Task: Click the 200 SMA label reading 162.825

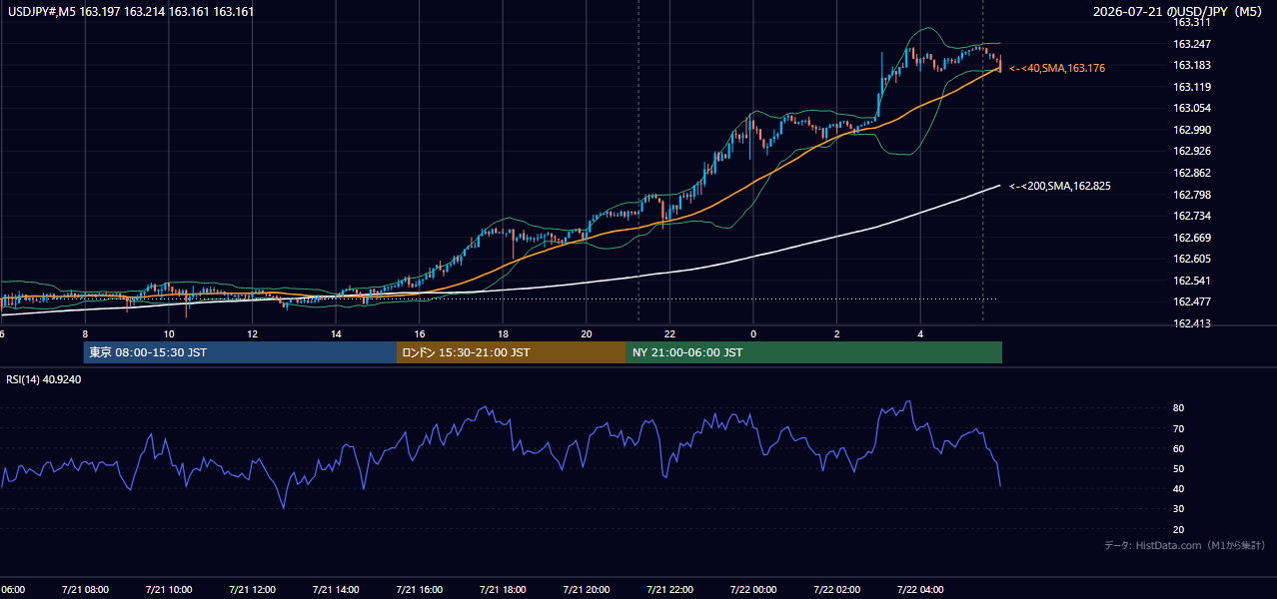Action: click(1060, 186)
